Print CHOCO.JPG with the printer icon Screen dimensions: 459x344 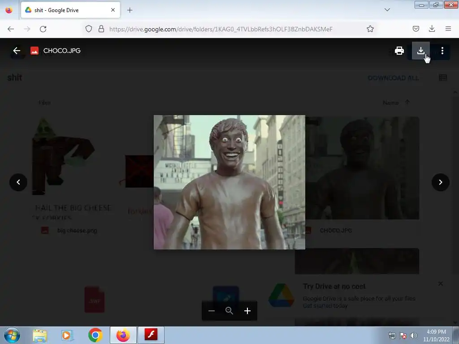tap(399, 51)
